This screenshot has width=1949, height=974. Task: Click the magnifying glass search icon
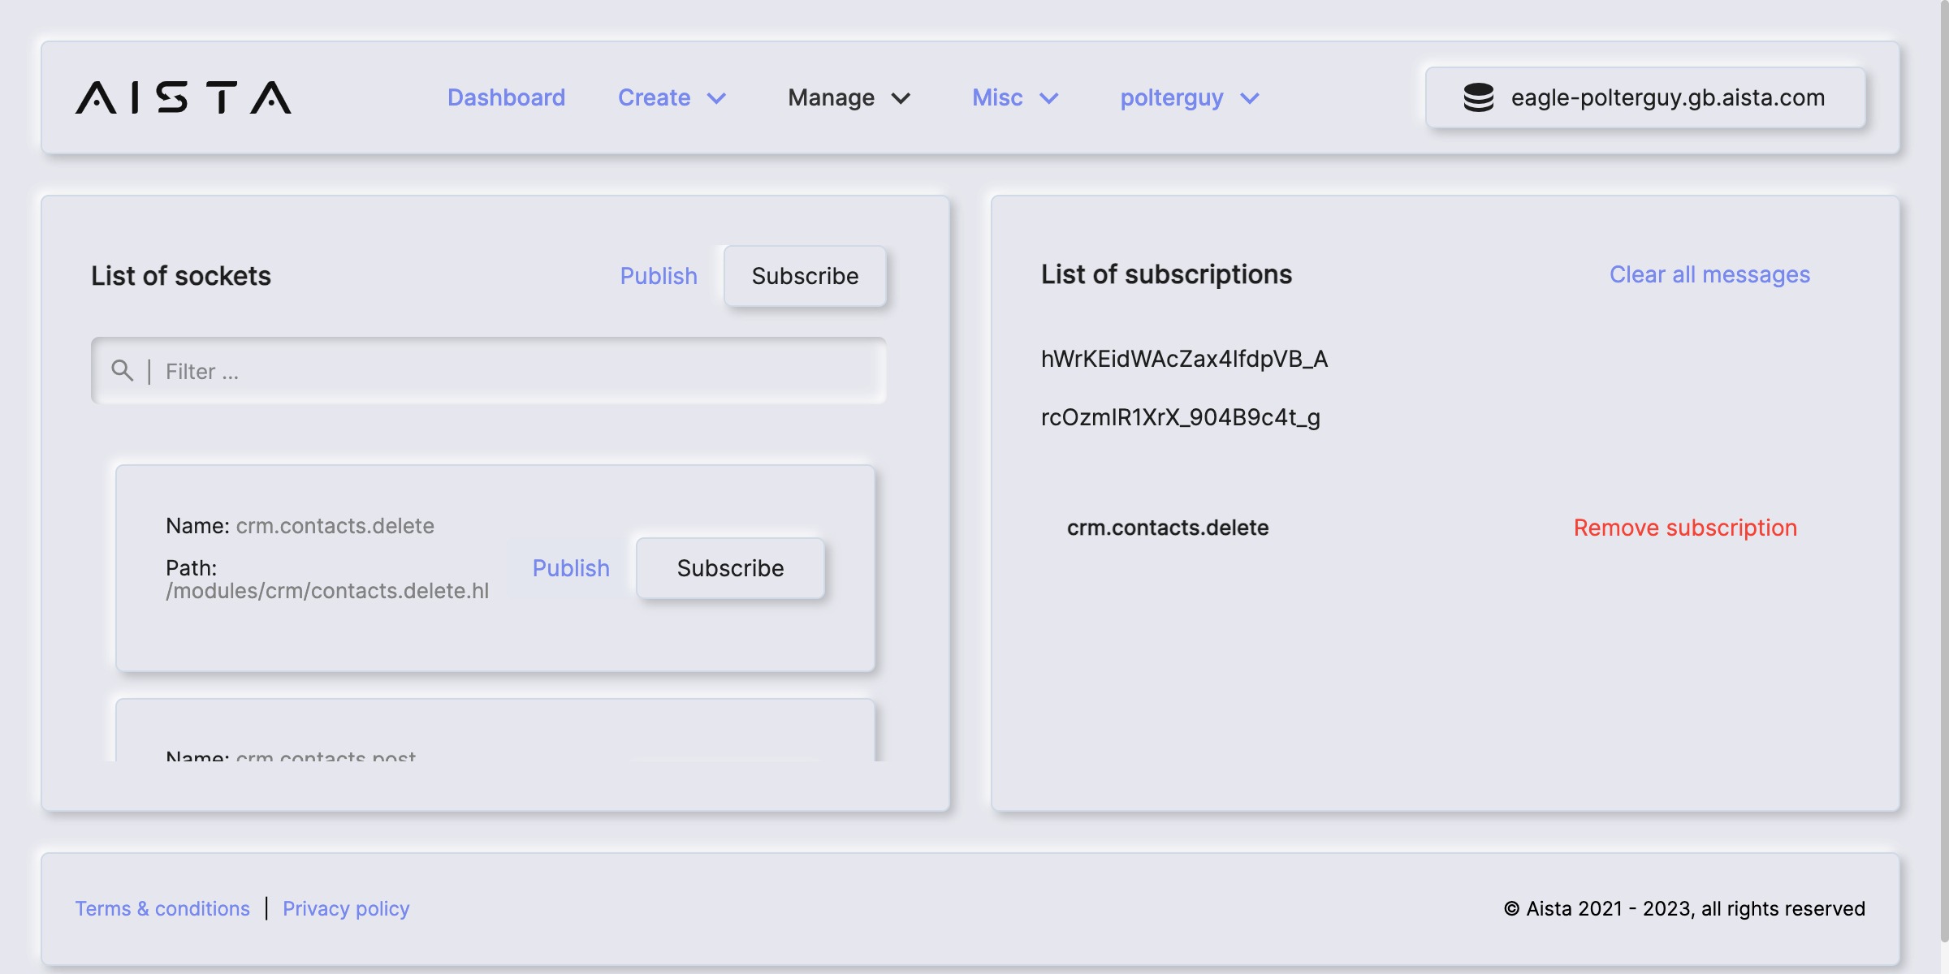pos(122,371)
